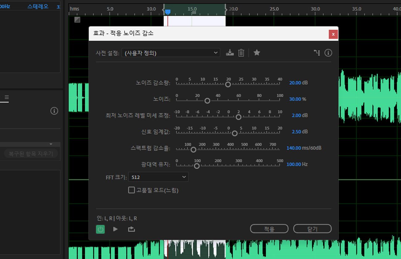
Task: Open the FFT 크기 dropdown
Action: click(158, 177)
